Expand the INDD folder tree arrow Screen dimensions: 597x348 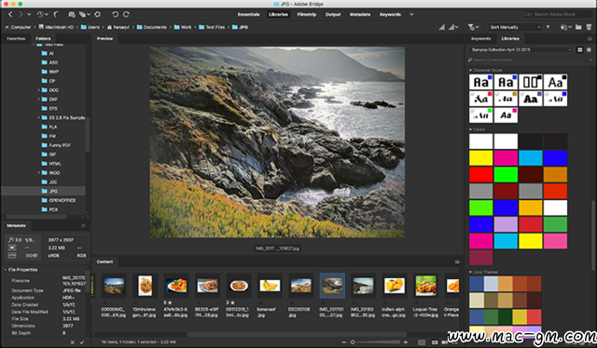39,173
